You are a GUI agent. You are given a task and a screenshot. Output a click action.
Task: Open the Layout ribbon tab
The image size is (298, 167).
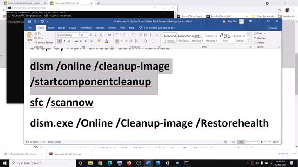pyautogui.click(x=73, y=28)
